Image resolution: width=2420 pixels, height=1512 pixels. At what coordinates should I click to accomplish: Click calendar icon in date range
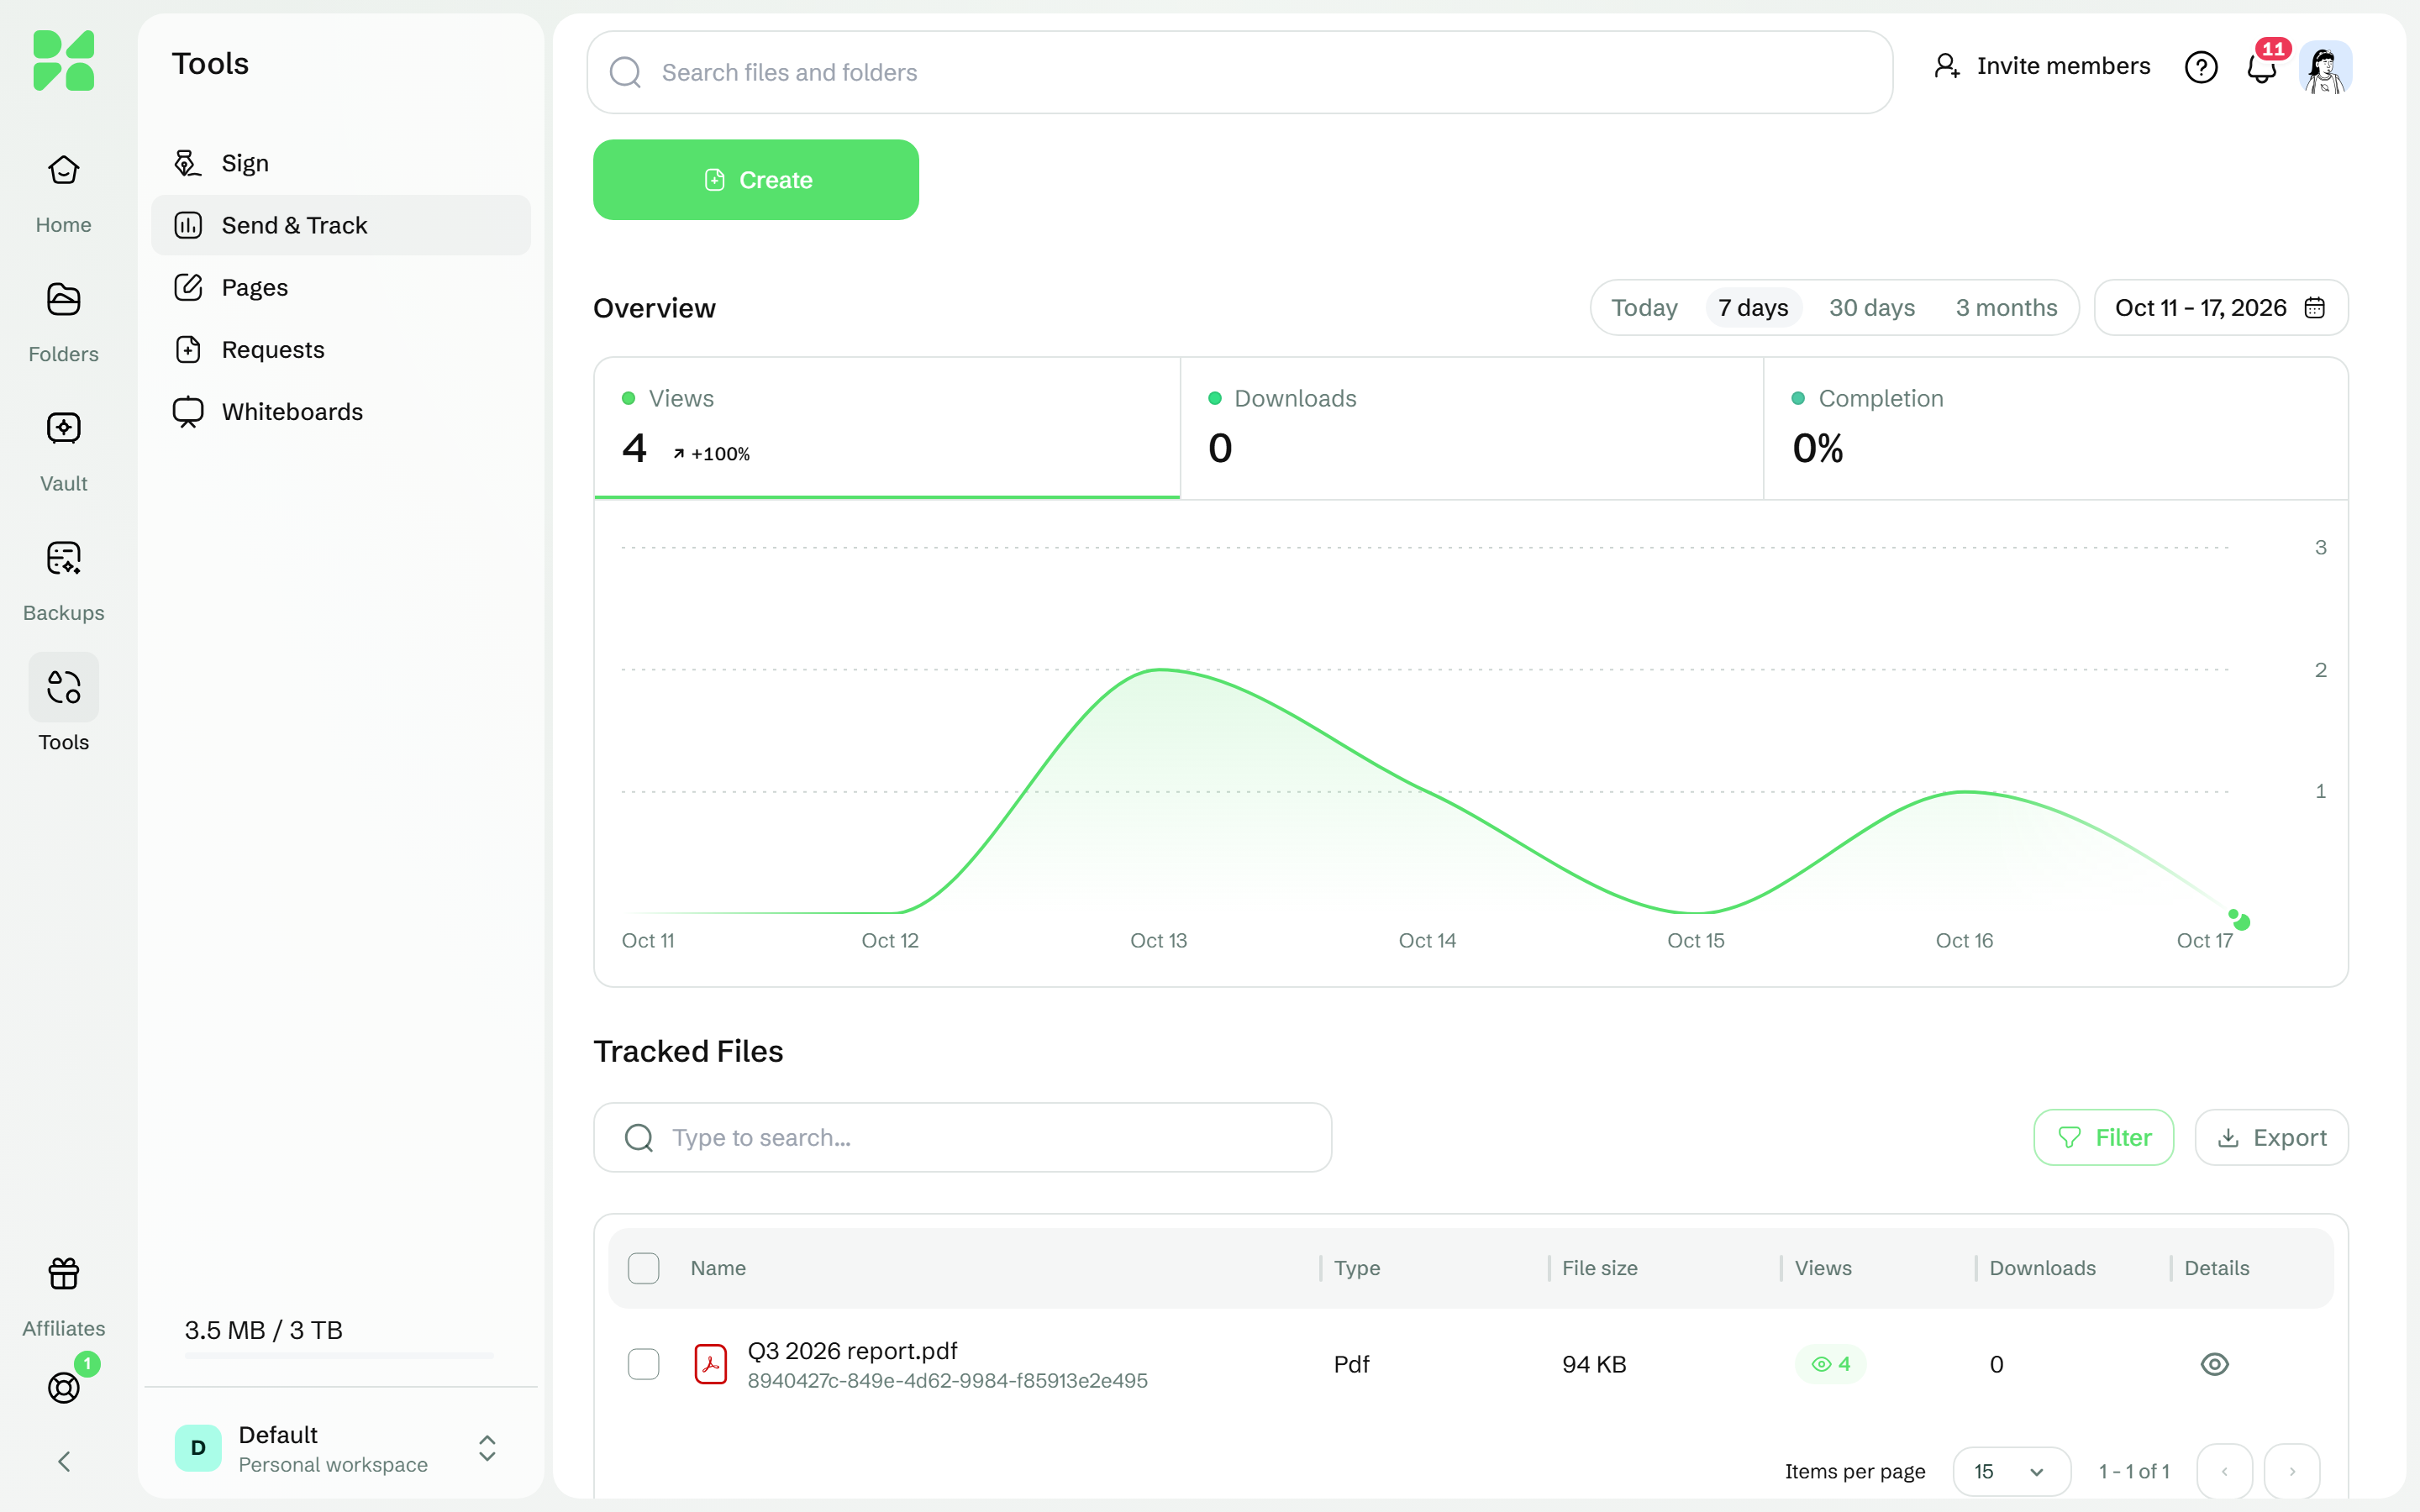tap(2315, 307)
